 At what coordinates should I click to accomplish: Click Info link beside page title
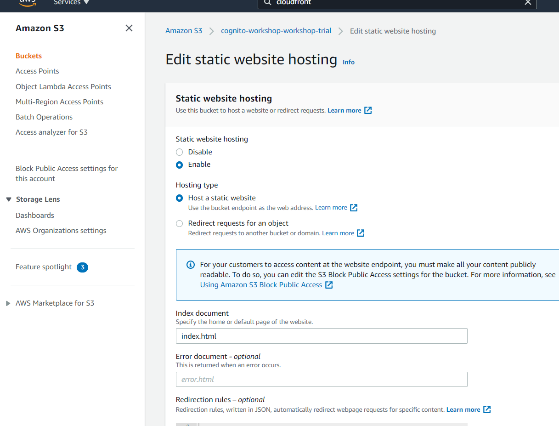click(x=349, y=62)
